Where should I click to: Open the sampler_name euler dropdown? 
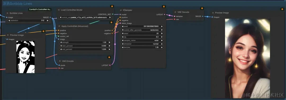pos(142,41)
